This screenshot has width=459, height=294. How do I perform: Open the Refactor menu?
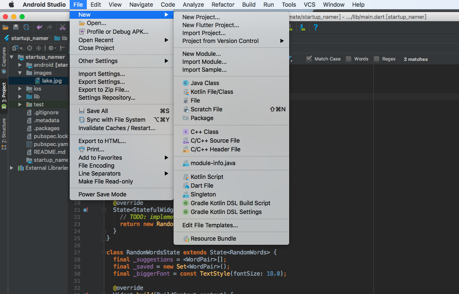point(223,5)
